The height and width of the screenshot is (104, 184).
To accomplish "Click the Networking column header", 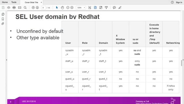I will coord(173,43).
